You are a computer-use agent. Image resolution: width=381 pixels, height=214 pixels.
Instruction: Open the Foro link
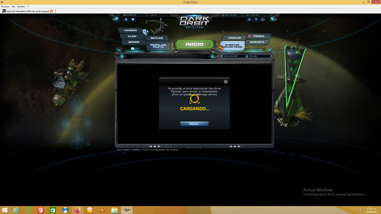[145, 150]
